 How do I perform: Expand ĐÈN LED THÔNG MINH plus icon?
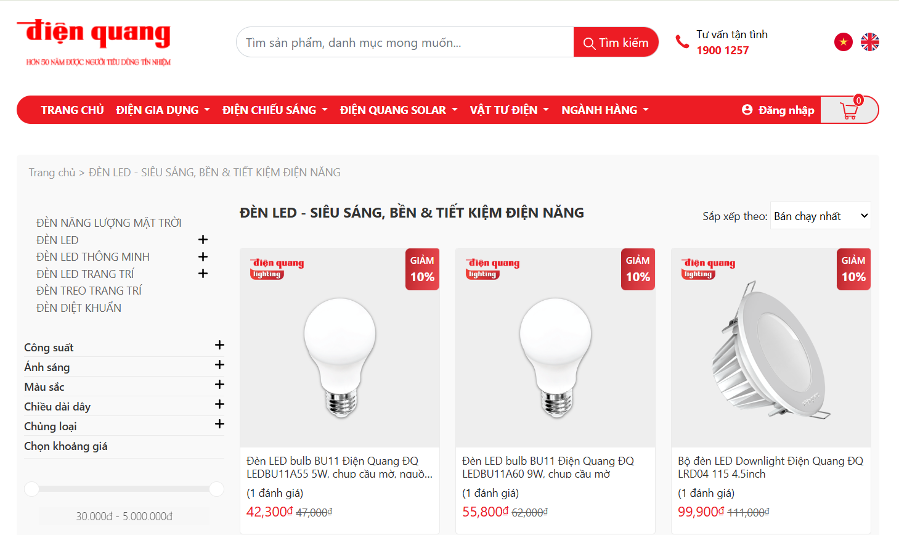tap(203, 256)
